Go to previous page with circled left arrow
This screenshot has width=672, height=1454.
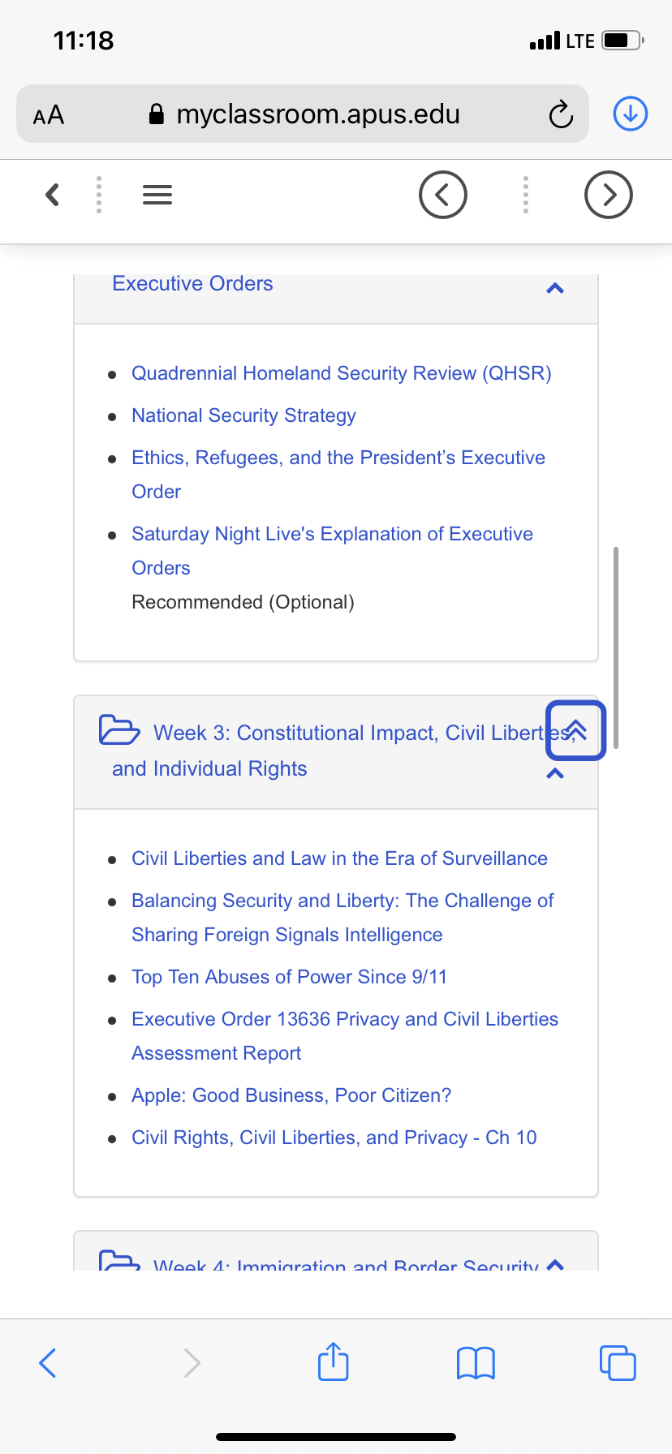[443, 195]
